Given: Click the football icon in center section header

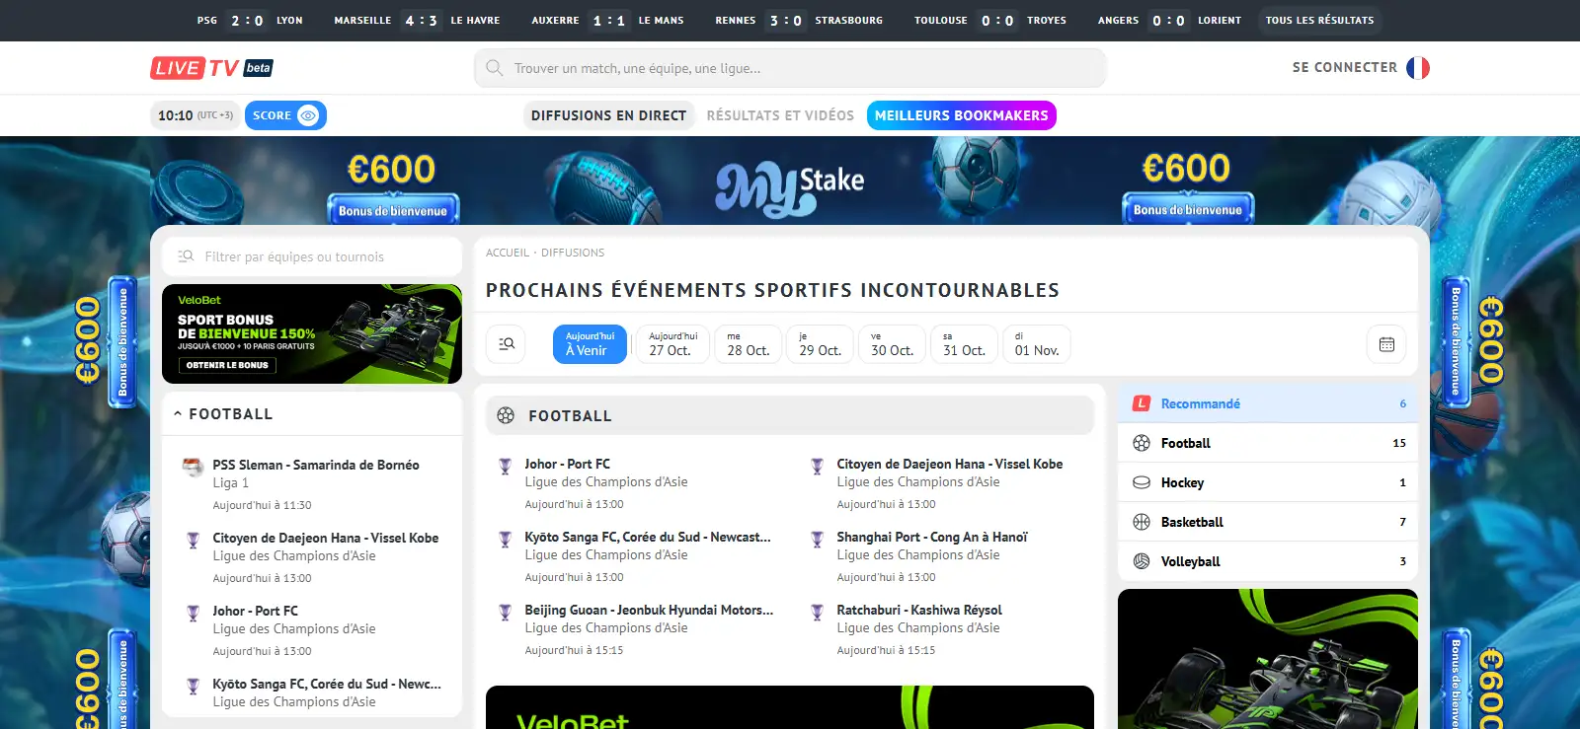Looking at the screenshot, I should click(506, 415).
